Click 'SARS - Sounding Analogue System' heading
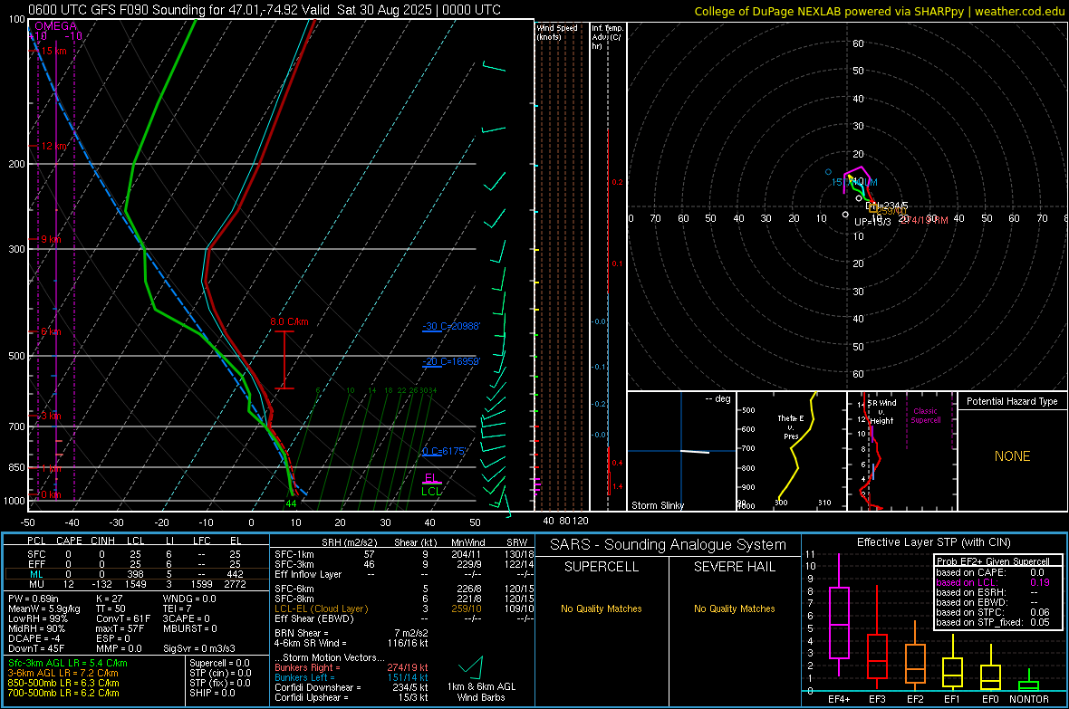This screenshot has height=709, width=1069. point(668,545)
